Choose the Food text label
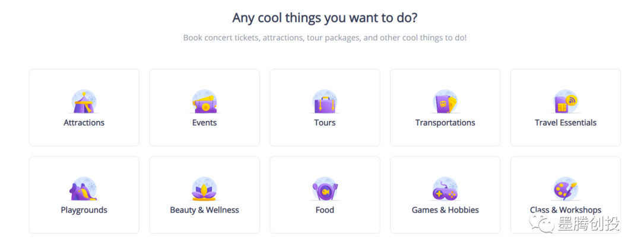641x252 pixels. coord(325,210)
